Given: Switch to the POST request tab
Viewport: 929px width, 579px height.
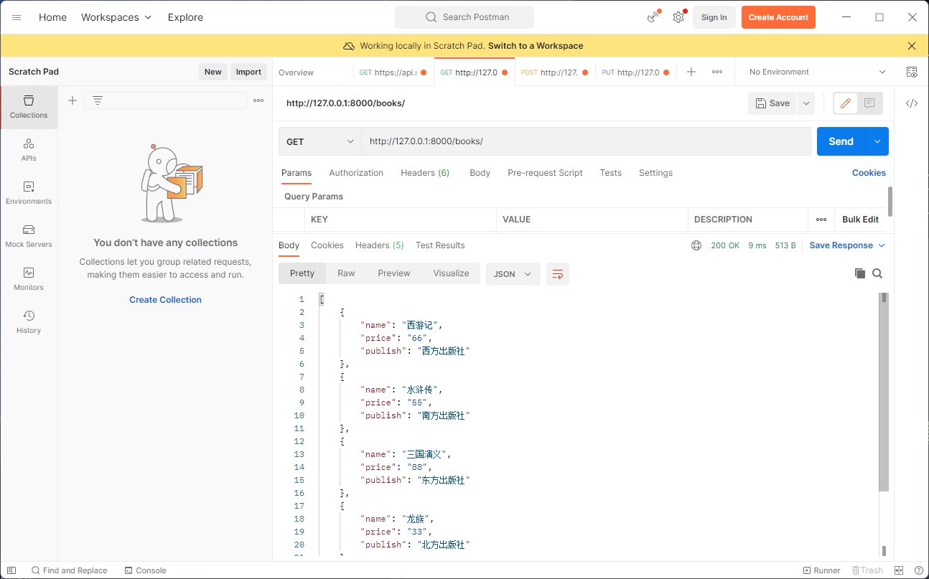Looking at the screenshot, I should click(555, 72).
